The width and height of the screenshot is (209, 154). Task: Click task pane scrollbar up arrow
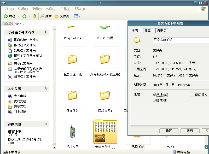tap(54, 28)
